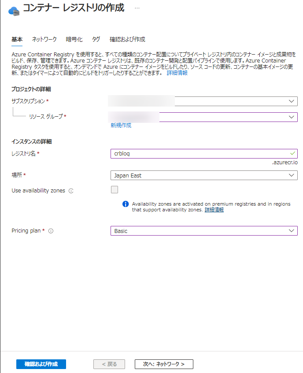Click the 場所 label

(x=17, y=175)
